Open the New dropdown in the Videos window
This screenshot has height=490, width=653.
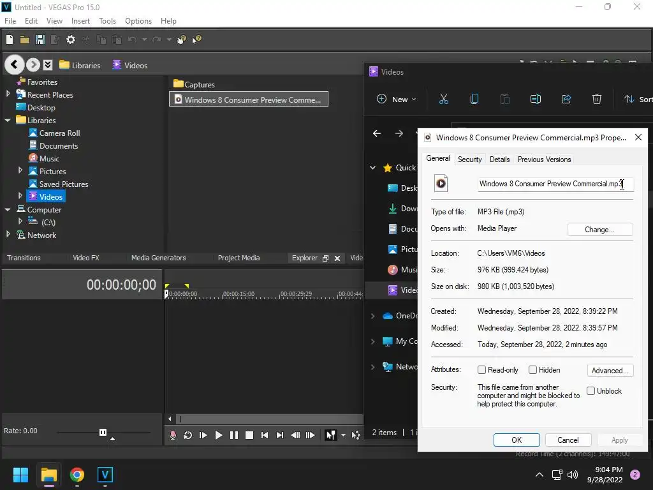[396, 99]
